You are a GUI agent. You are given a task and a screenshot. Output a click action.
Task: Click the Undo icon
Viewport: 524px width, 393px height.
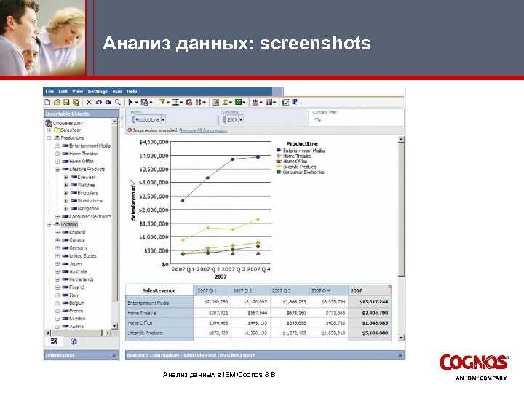[98, 102]
